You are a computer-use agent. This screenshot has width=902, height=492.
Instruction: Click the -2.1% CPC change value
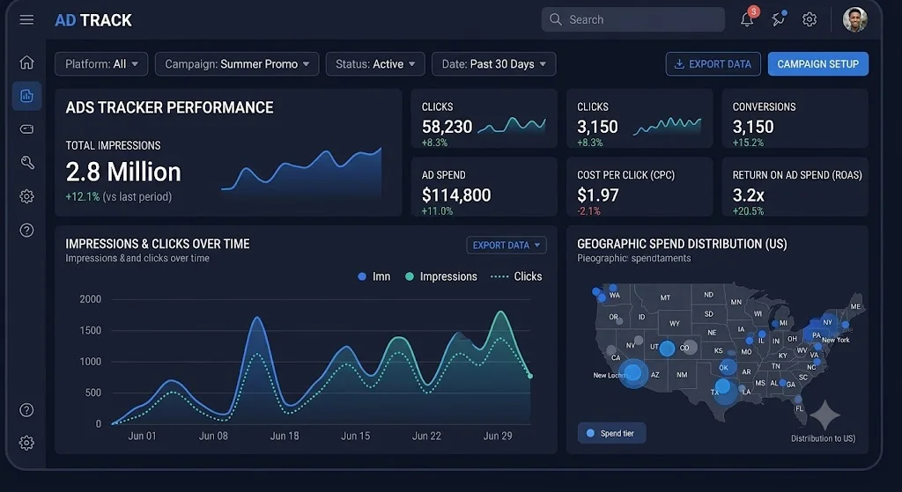(588, 211)
